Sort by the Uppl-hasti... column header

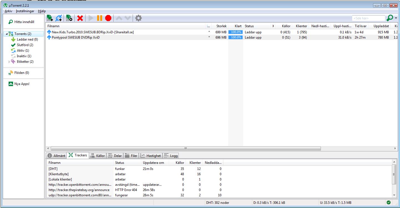click(342, 26)
